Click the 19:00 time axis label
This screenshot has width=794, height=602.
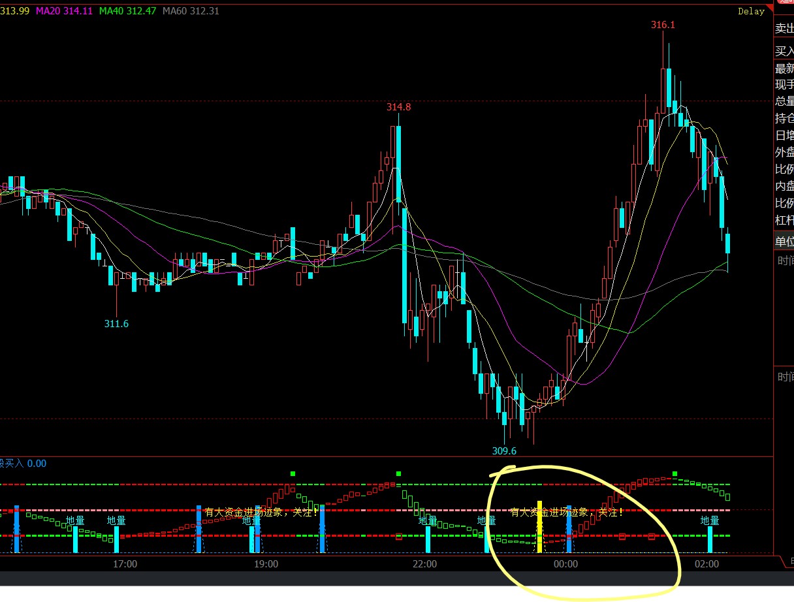(x=266, y=563)
